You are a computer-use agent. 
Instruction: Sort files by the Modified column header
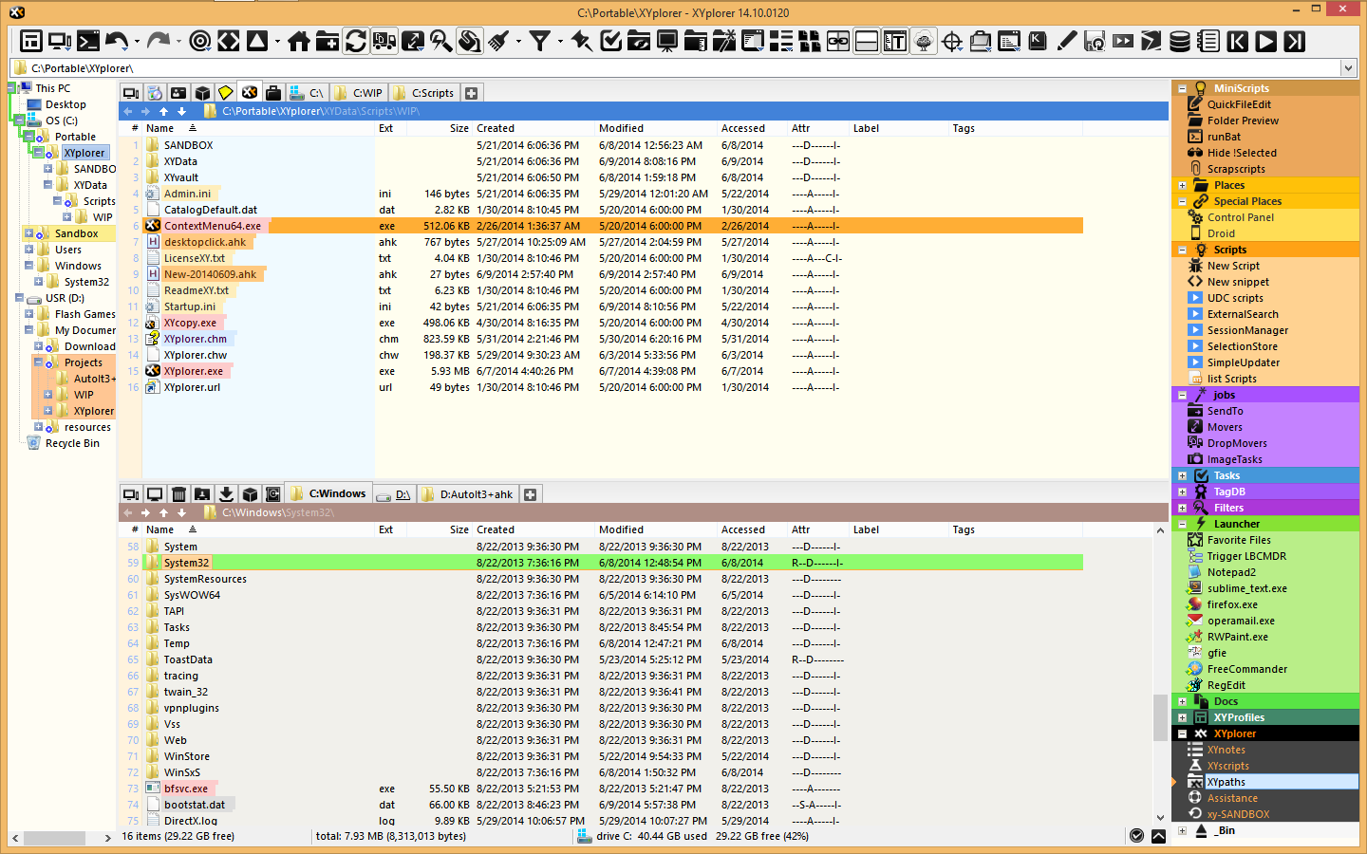(621, 128)
